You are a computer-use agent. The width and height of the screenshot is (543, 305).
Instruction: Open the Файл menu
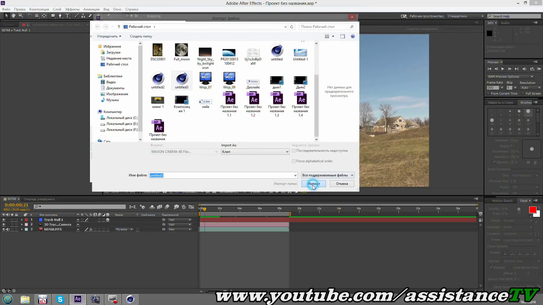coord(6,9)
